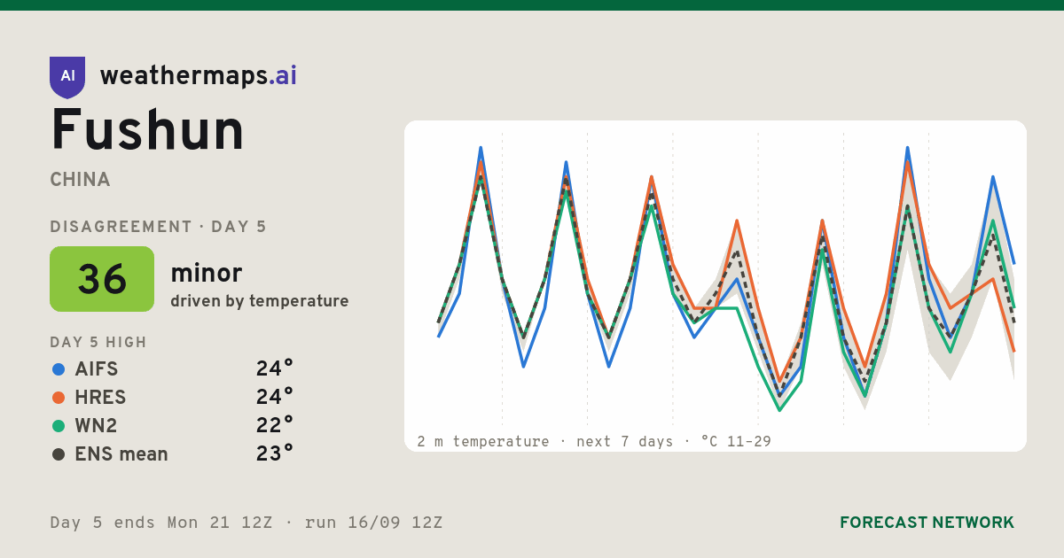Screen dimensions: 1064x558
Task: Click the DAY 5 HIGH heading
Action: click(98, 343)
